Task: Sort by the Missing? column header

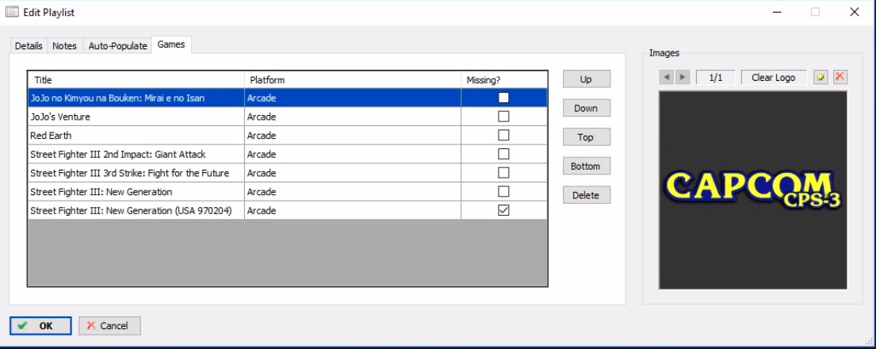Action: (504, 80)
